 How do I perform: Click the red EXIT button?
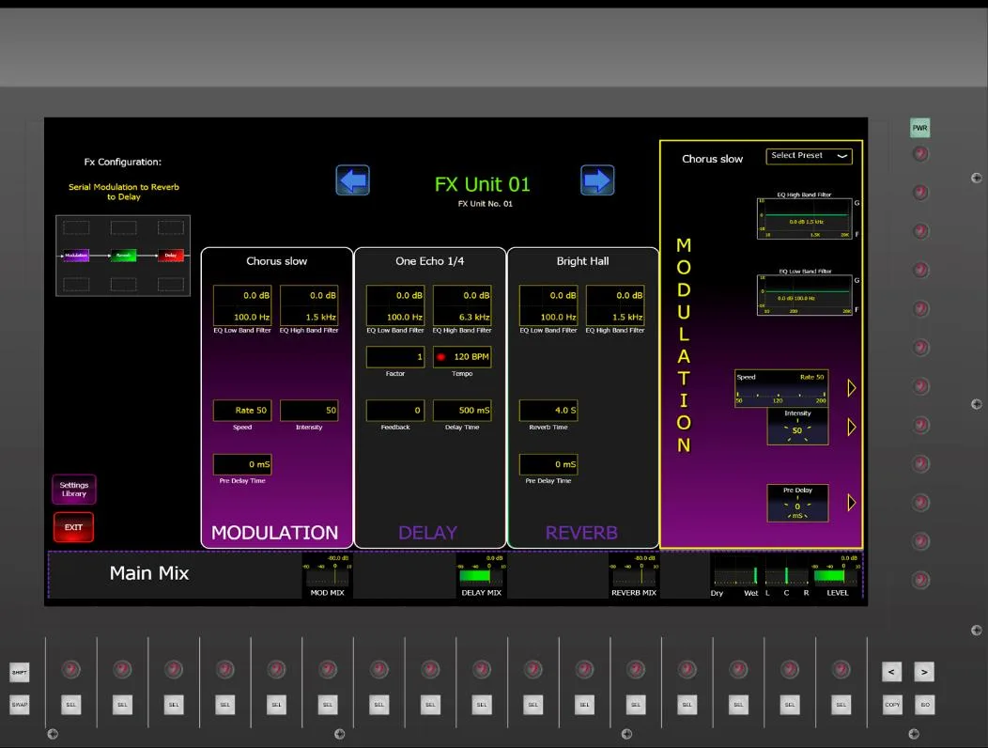pyautogui.click(x=73, y=527)
